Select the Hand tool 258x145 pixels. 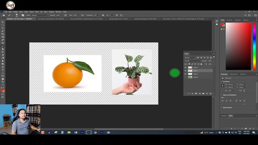click(x=3, y=79)
